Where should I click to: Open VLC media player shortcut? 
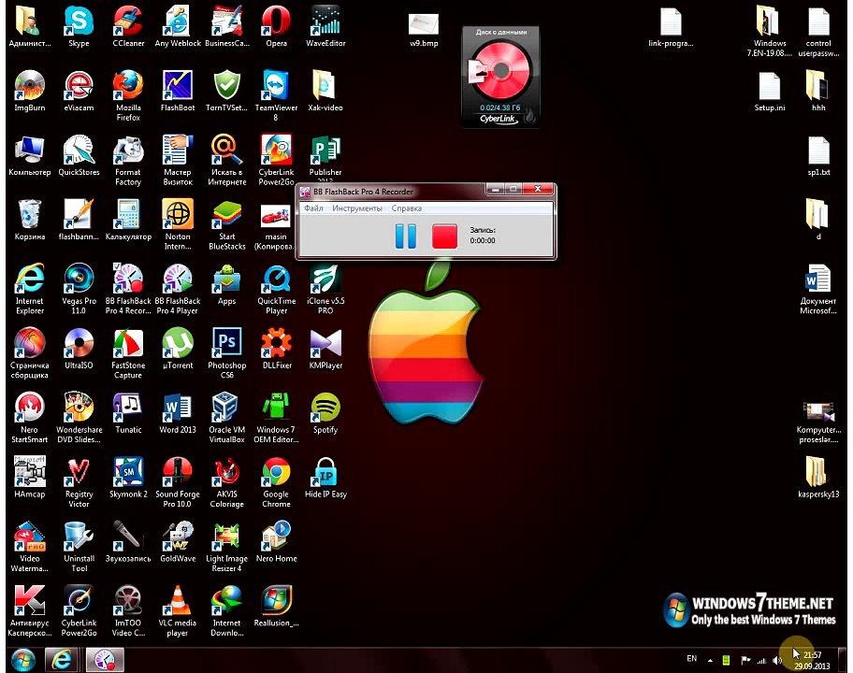[x=178, y=611]
